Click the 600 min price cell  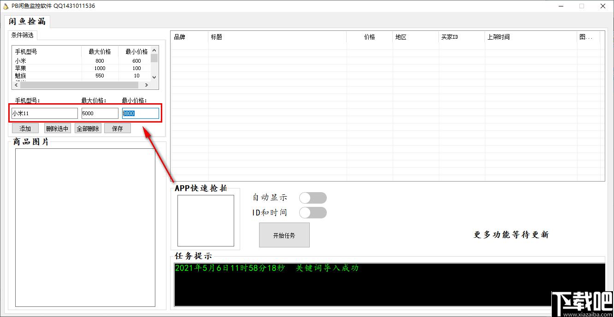click(136, 61)
